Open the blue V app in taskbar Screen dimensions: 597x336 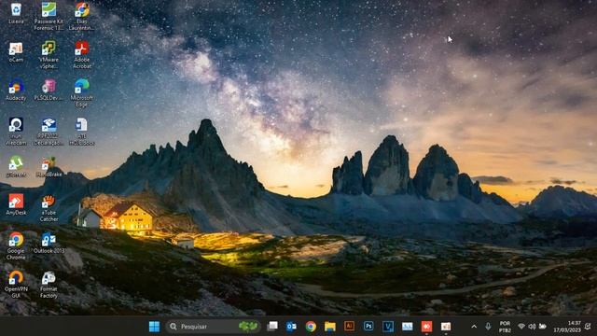[388, 327]
